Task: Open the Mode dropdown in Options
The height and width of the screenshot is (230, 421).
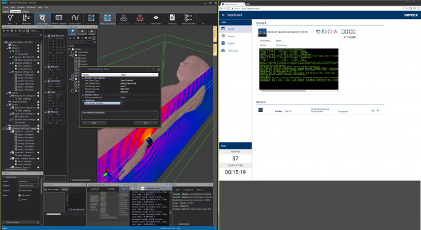Action: 28,181
